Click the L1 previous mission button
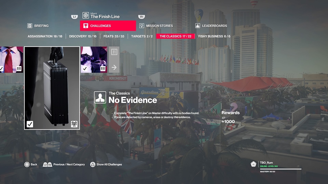328x184 pixels. click(74, 17)
